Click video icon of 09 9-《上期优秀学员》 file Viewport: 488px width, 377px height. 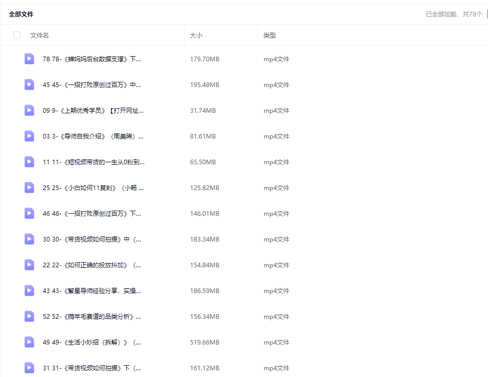[x=29, y=110]
